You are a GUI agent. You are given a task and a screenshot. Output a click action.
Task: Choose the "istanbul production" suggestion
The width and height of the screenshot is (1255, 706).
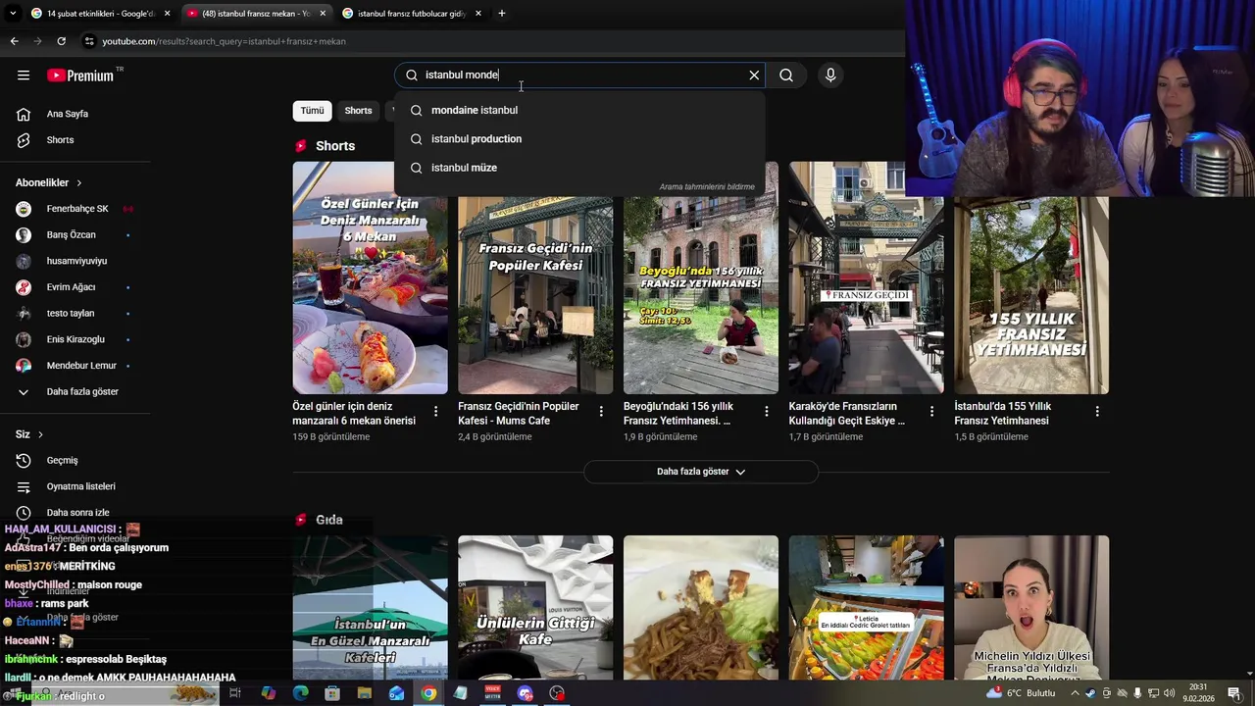pyautogui.click(x=579, y=139)
